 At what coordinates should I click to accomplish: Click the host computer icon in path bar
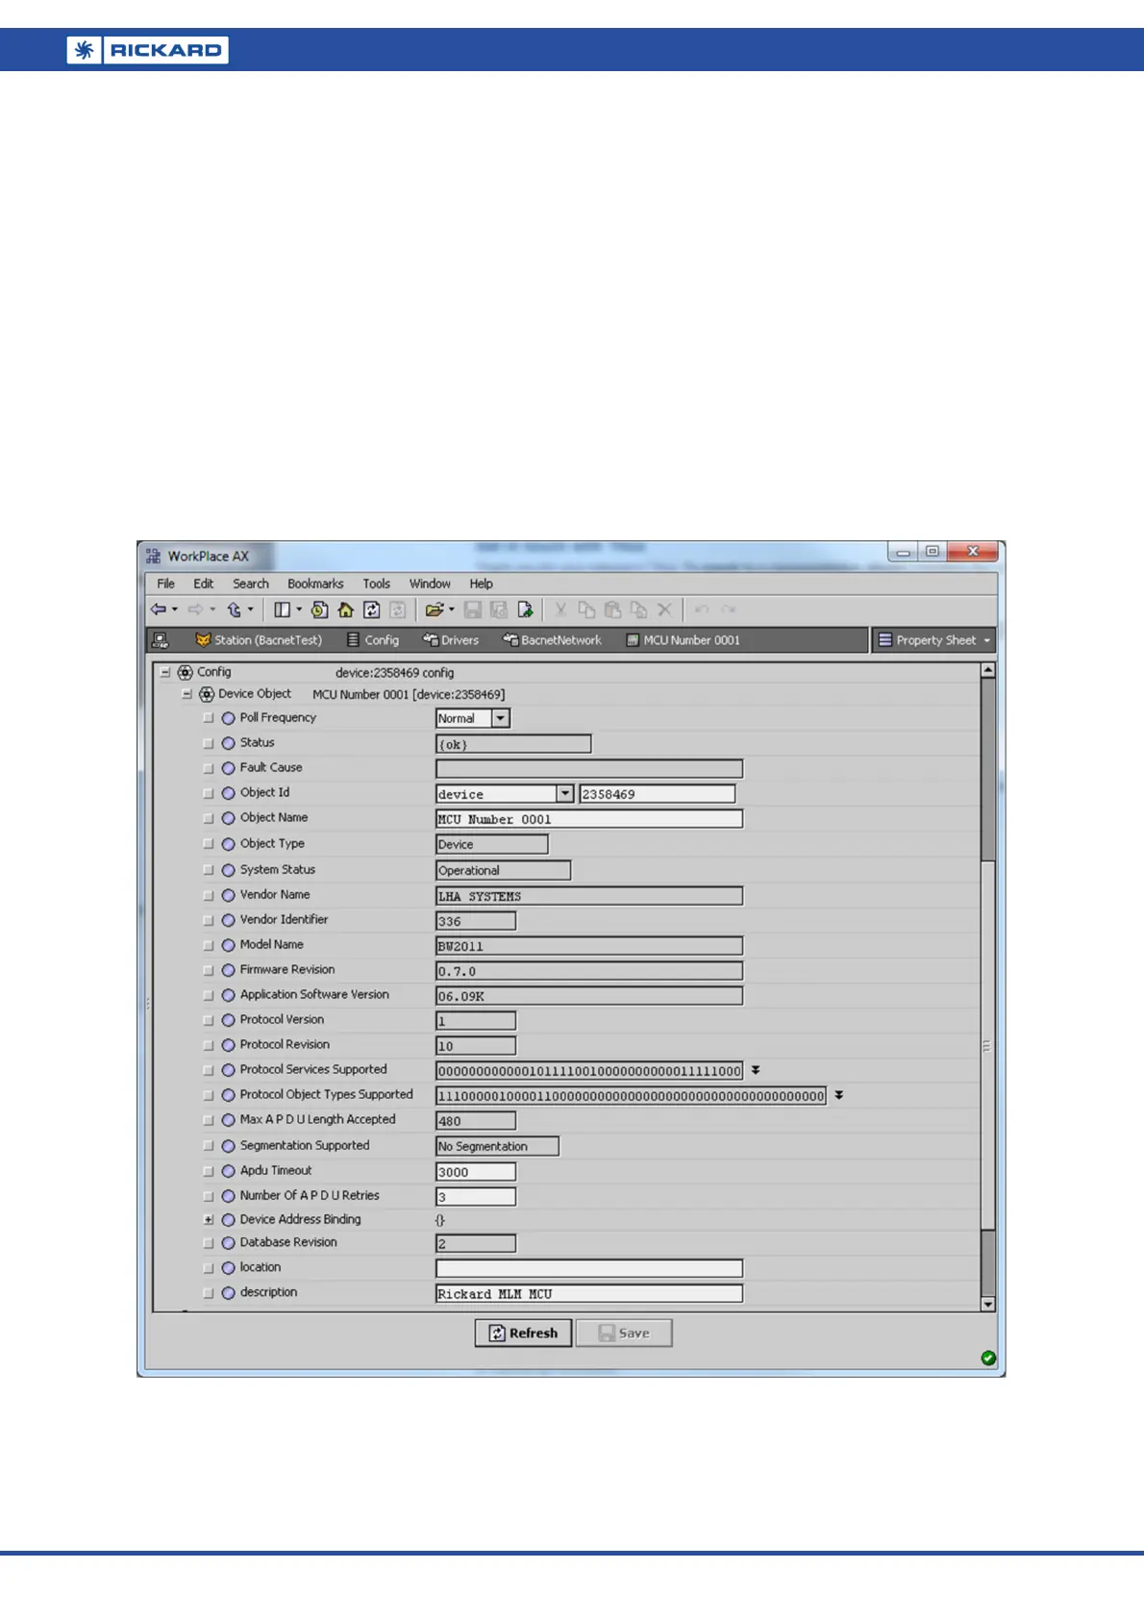(x=161, y=640)
